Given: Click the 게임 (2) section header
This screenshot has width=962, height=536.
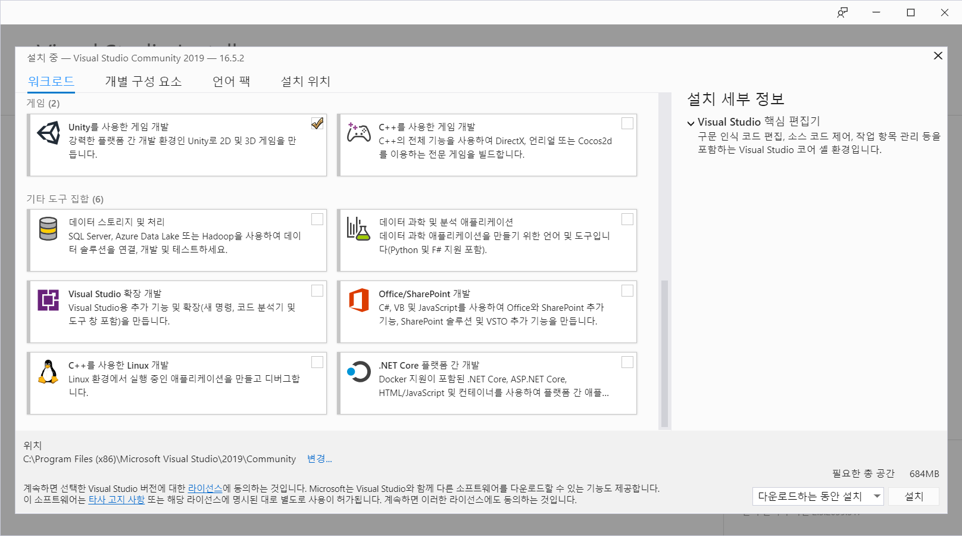Looking at the screenshot, I should point(43,104).
